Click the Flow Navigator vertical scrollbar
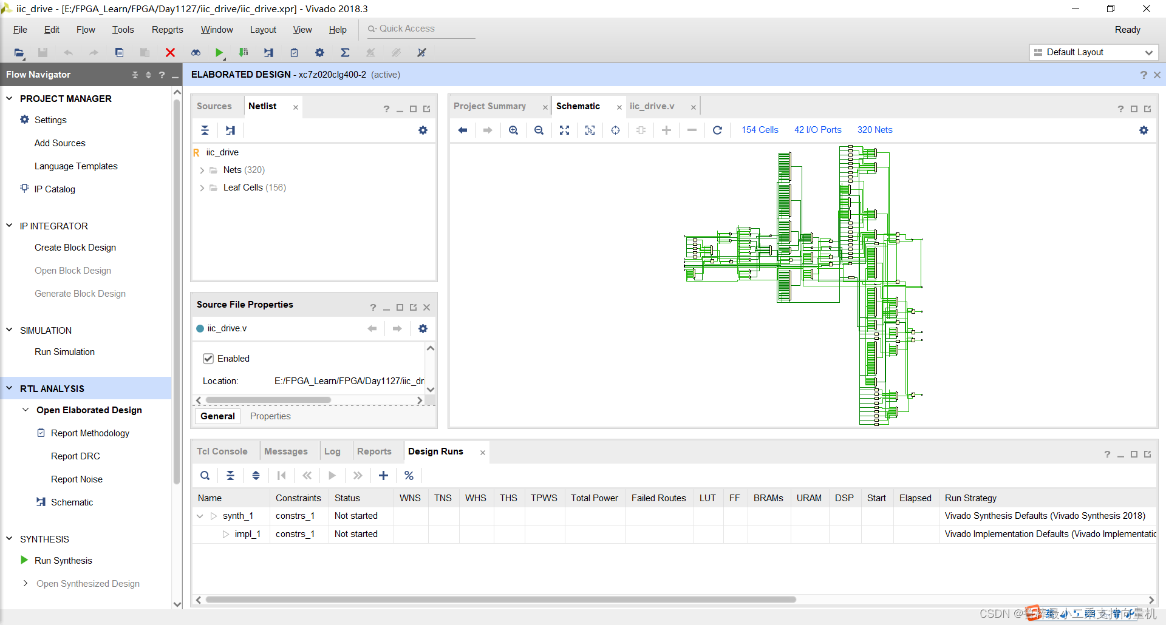The height and width of the screenshot is (625, 1166). pyautogui.click(x=177, y=291)
